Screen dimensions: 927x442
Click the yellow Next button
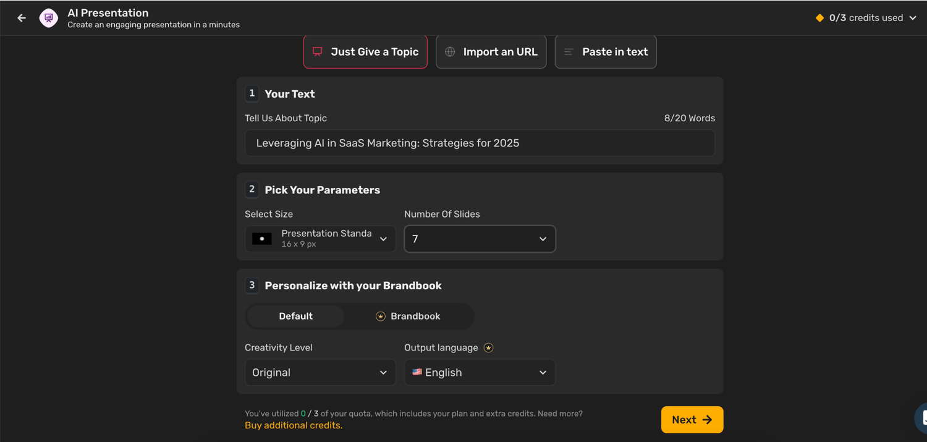[692, 420]
